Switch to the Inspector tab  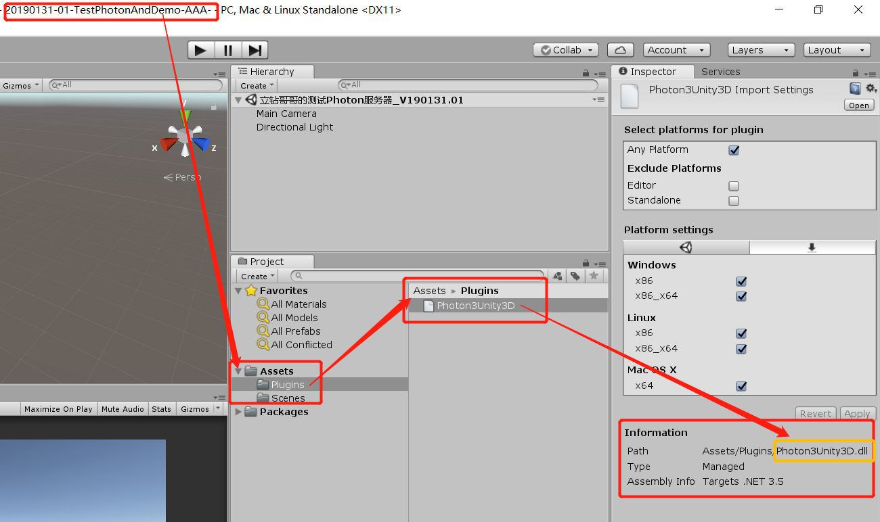click(653, 72)
